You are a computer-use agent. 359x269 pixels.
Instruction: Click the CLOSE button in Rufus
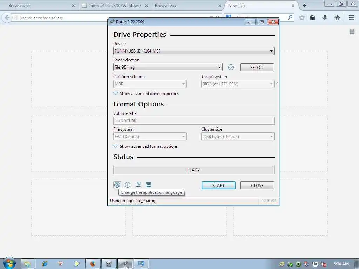pos(257,186)
